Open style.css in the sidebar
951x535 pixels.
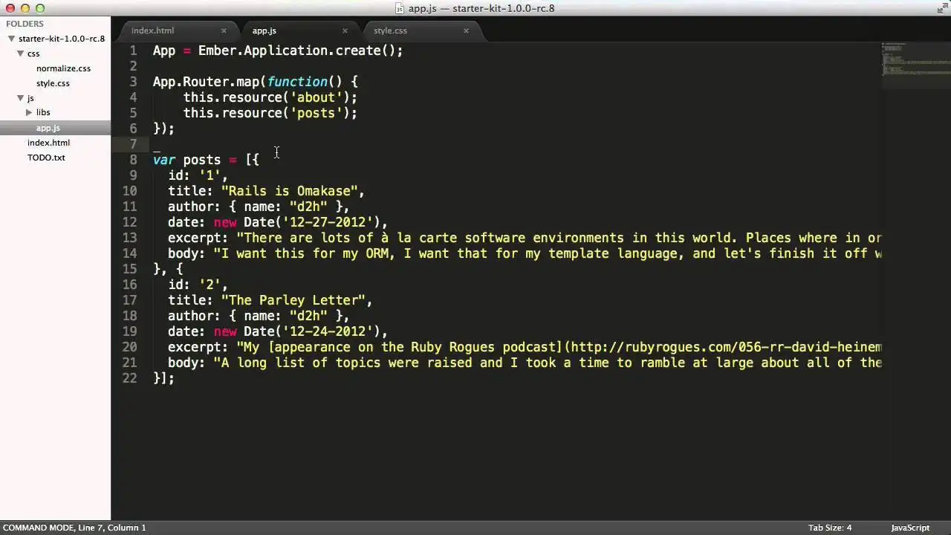tap(53, 83)
